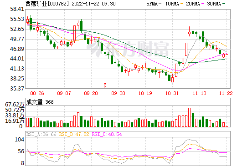Click the 30PMA legend label
This screenshot has width=237, height=166.
(x=214, y=4)
